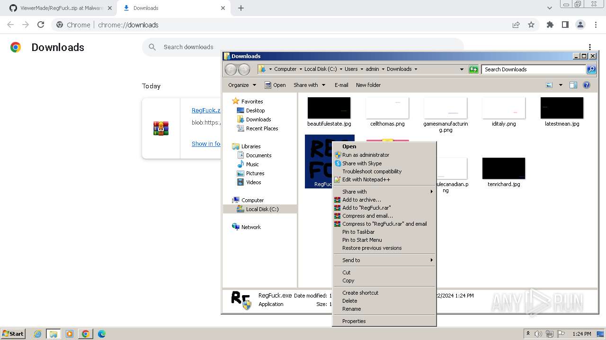
Task: Show hidden system tray icons
Action: 528,334
